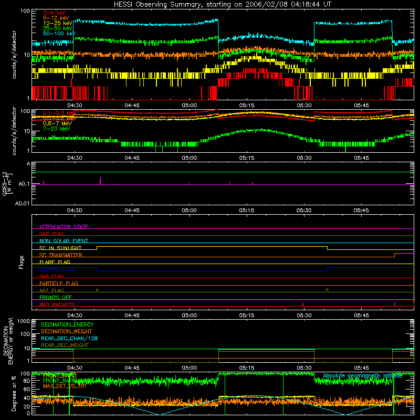Select the DECIMATION_ENERGY legend label

pos(67,324)
